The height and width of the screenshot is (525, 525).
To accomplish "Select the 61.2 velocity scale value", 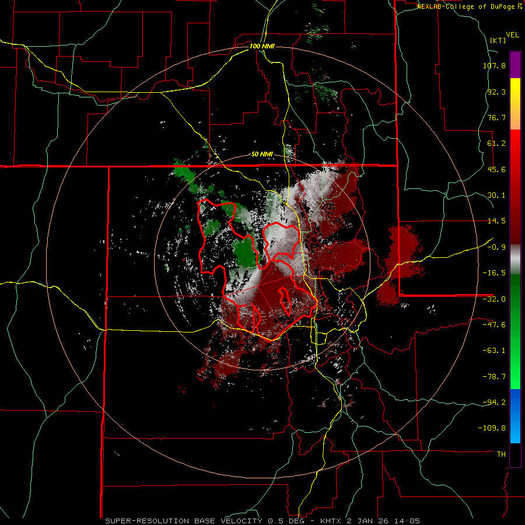I will click(x=496, y=143).
